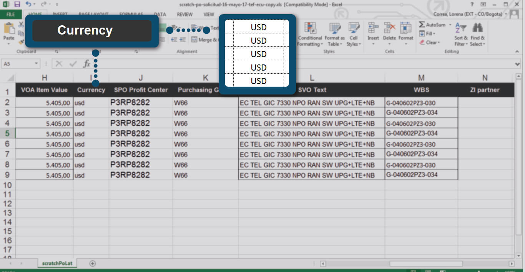
Task: Click the Save icon in quick access toolbar
Action: 17,4
